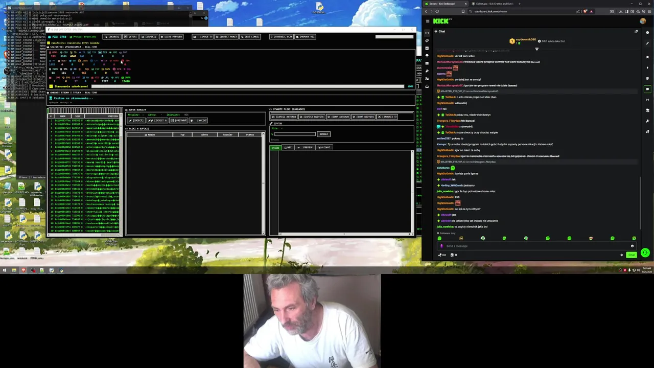The width and height of the screenshot is (654, 368).
Task: Click the green Chat send button
Action: coord(632,255)
